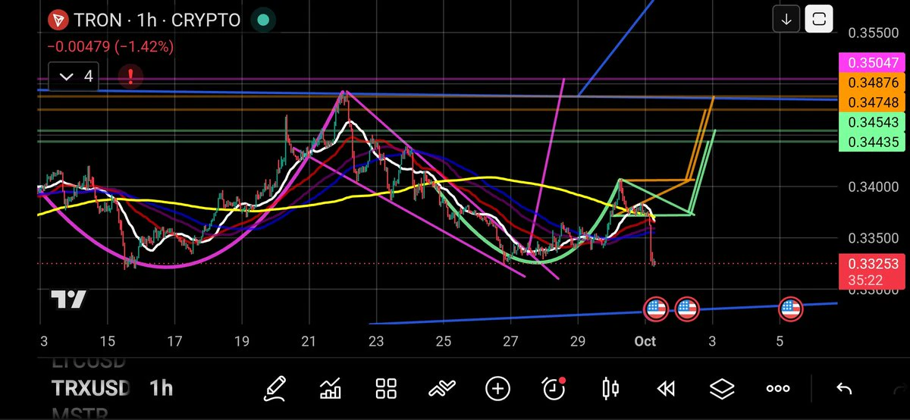The height and width of the screenshot is (420, 910).
Task: Click the 0.34000 price axis value
Action: point(873,186)
